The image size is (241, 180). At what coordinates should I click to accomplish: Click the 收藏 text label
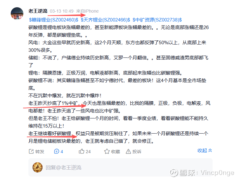(x=115, y=152)
